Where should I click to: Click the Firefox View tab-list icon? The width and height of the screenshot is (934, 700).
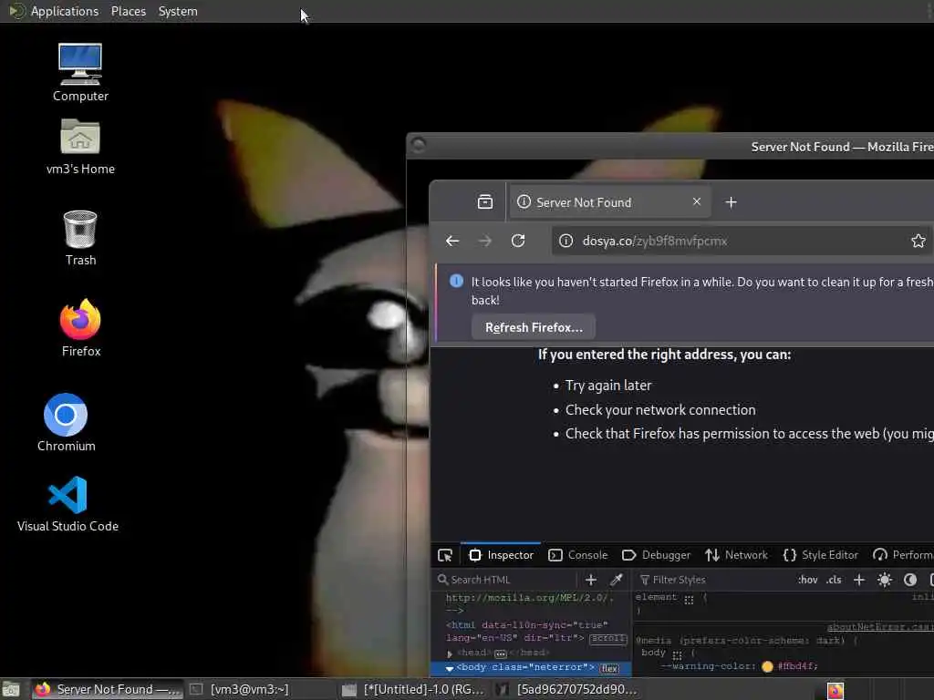click(x=485, y=202)
